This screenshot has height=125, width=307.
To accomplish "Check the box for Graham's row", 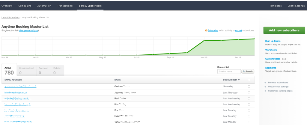I will pyautogui.click(x=249, y=86).
